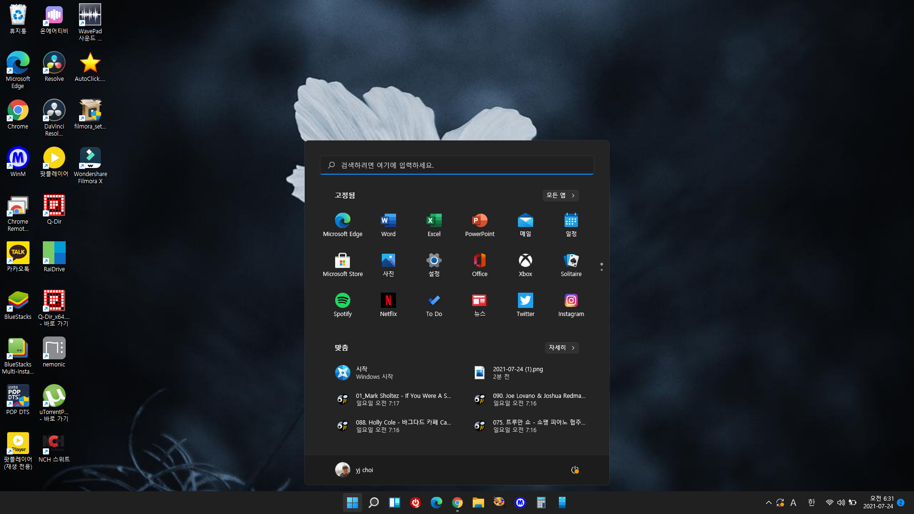This screenshot has height=514, width=914.
Task: Open 01_Mark Sholtez - If You Were A S...
Action: tap(393, 399)
